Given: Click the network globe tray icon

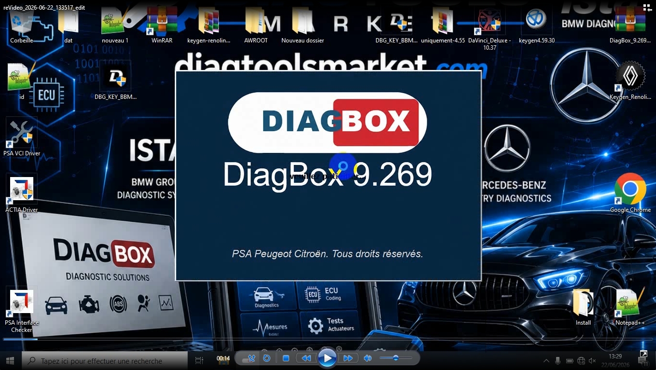Looking at the screenshot, I should coord(581,361).
